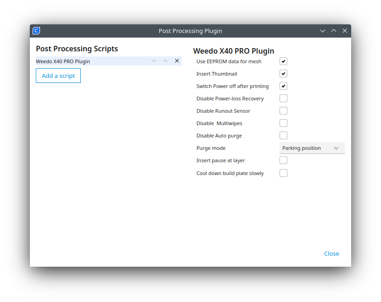Move the Weedo script up using the up arrow

click(x=165, y=60)
